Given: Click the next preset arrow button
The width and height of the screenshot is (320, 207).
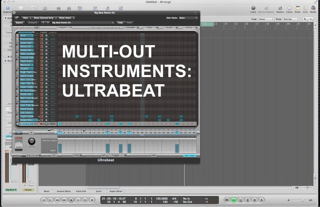Looking at the screenshot, I should pyautogui.click(x=48, y=23).
